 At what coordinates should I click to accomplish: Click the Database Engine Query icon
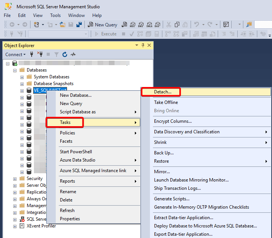pos(124,24)
